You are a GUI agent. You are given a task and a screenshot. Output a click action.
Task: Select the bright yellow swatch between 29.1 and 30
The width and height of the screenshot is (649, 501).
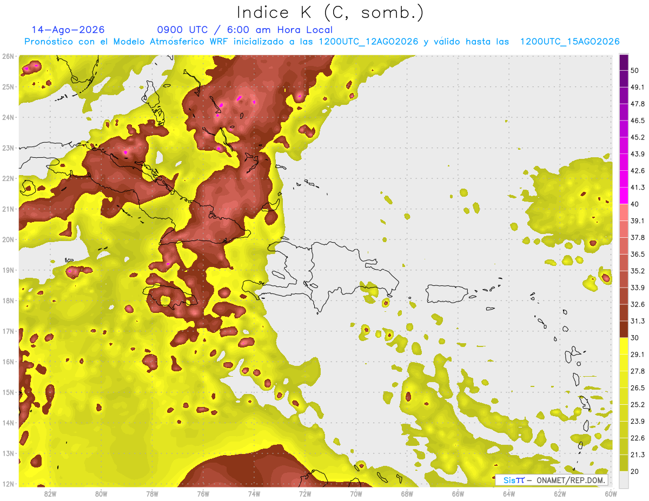tap(624, 346)
